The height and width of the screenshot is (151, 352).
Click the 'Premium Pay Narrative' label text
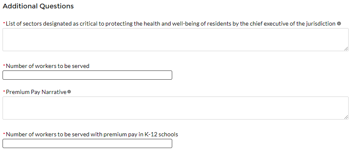[36, 92]
